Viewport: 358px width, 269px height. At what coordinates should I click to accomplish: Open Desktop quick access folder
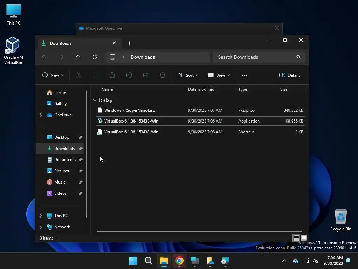pos(59,137)
